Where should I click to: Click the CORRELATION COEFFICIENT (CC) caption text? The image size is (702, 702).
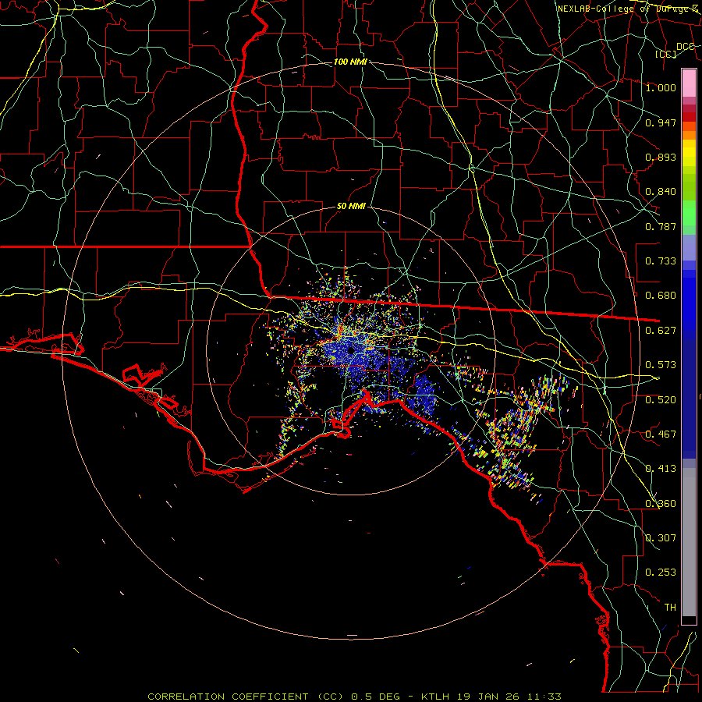click(x=246, y=697)
